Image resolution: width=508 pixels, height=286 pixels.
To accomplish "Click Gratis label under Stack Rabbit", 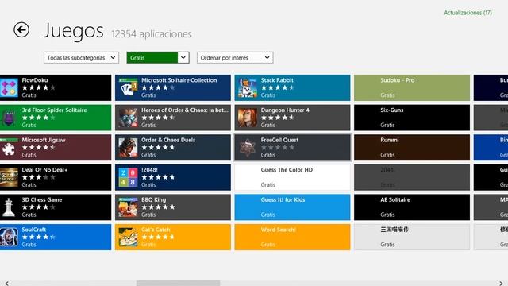I will point(268,95).
